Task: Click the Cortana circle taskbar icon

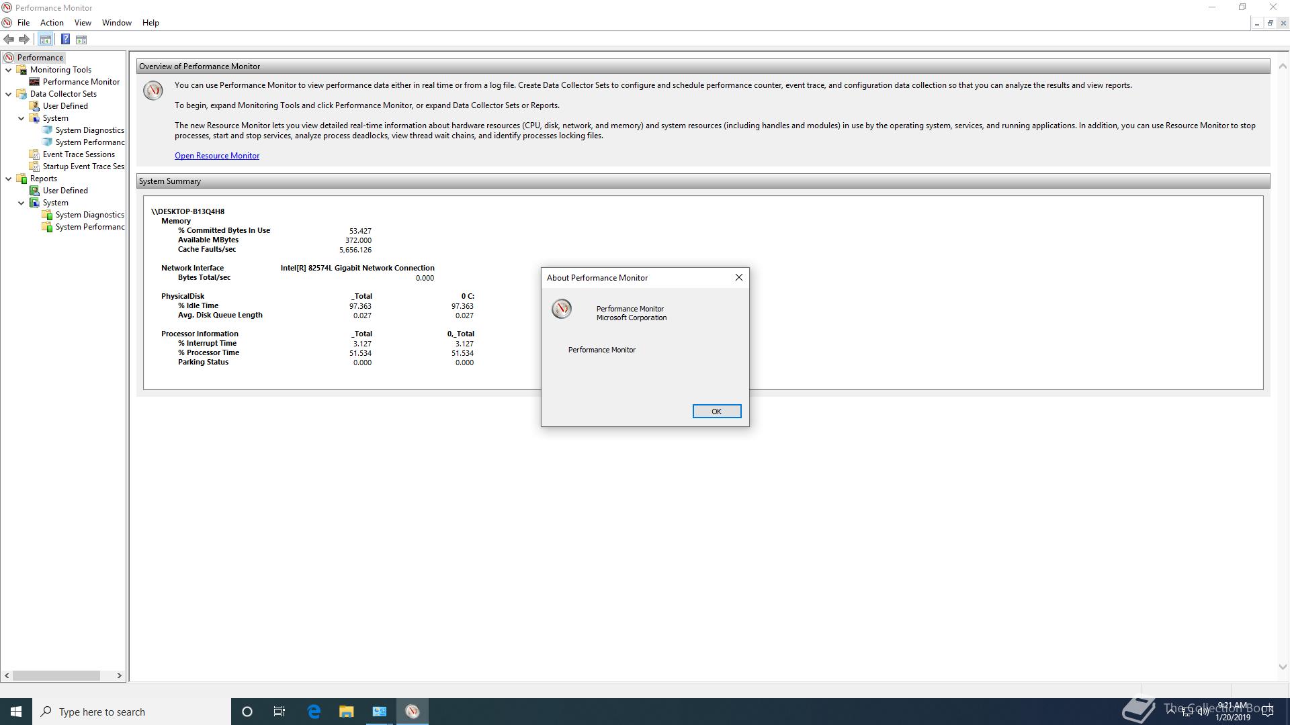Action: 247,712
